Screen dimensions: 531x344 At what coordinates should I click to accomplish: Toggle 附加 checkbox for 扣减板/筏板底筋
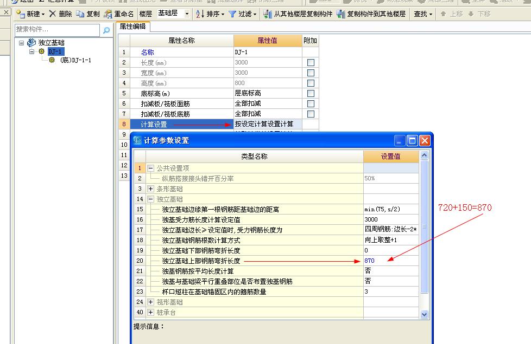coord(311,114)
